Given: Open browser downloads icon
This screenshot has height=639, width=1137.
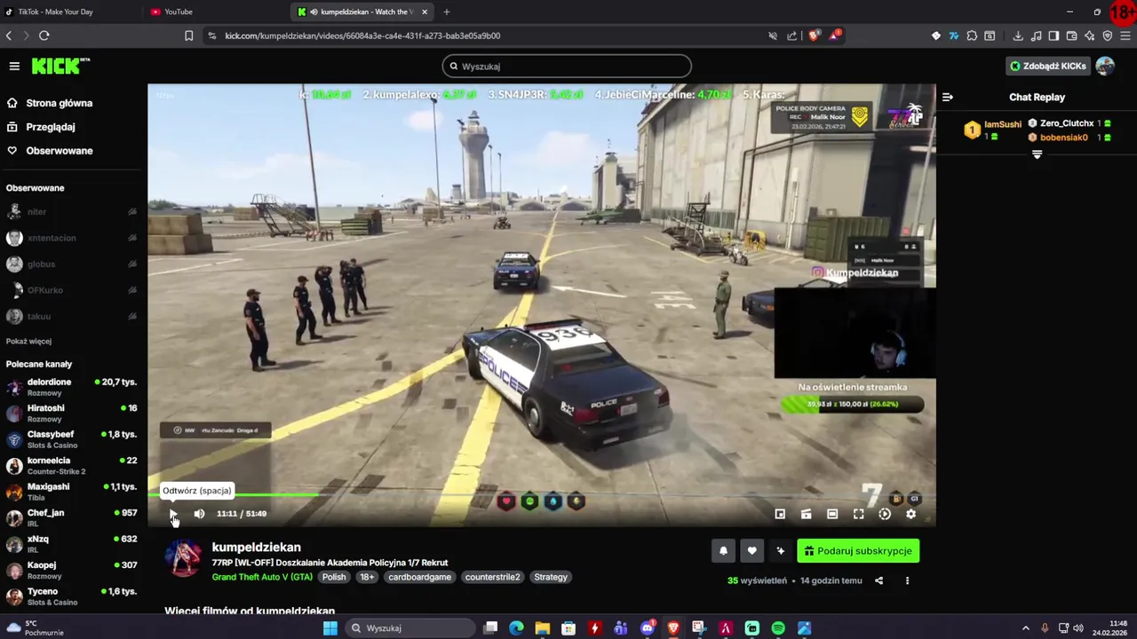Looking at the screenshot, I should tap(1018, 35).
